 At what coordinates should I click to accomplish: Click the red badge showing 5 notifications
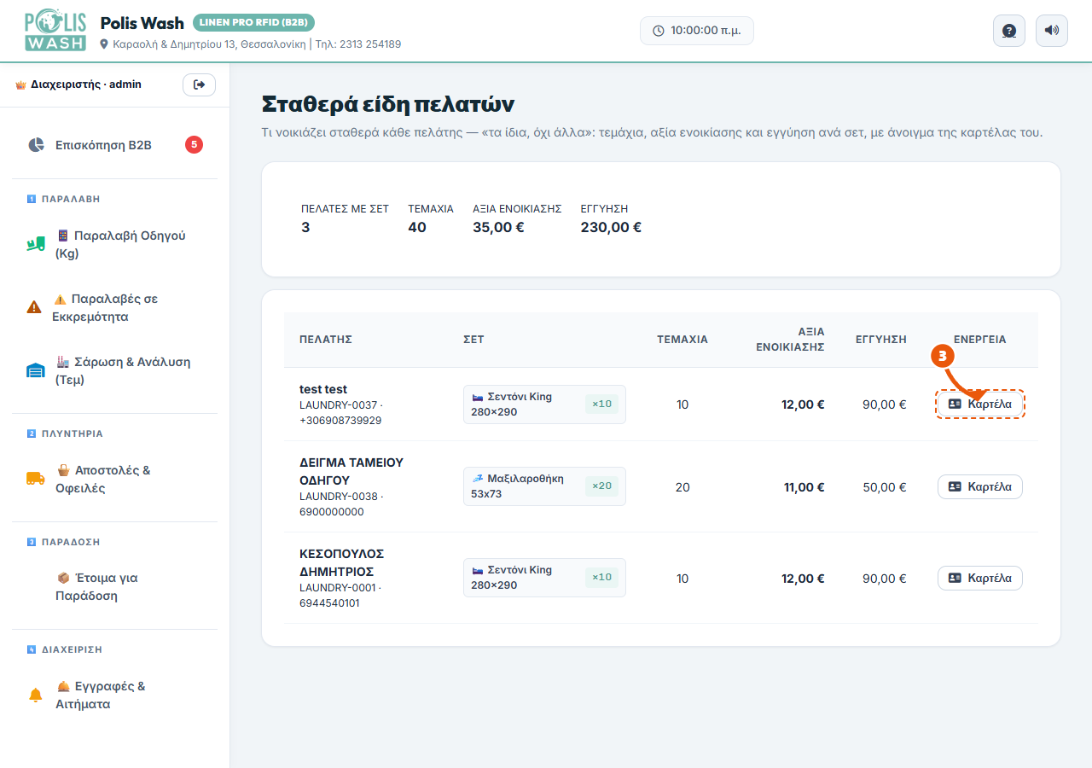point(194,145)
